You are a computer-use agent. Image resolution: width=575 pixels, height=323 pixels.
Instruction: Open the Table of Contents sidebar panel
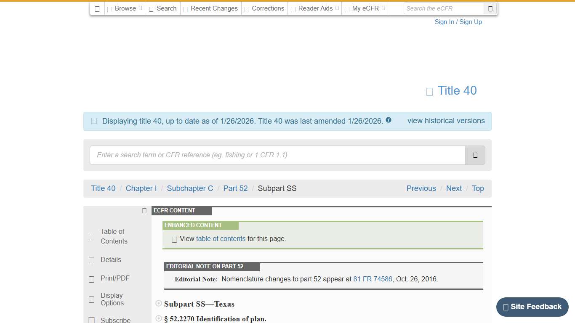(91, 236)
